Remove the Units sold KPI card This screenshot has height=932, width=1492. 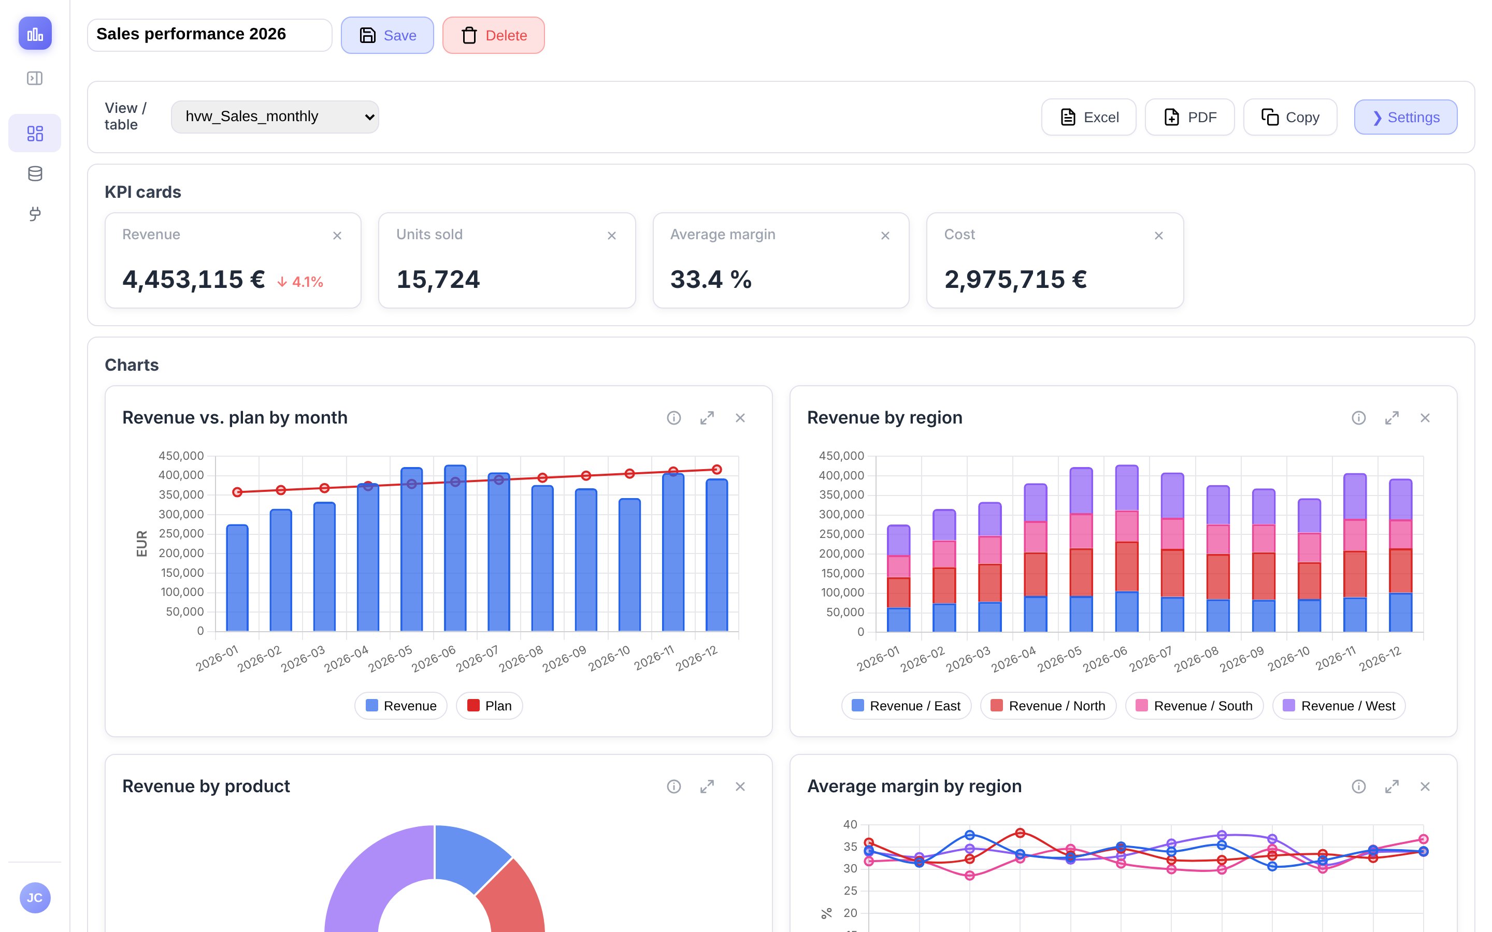click(x=612, y=236)
